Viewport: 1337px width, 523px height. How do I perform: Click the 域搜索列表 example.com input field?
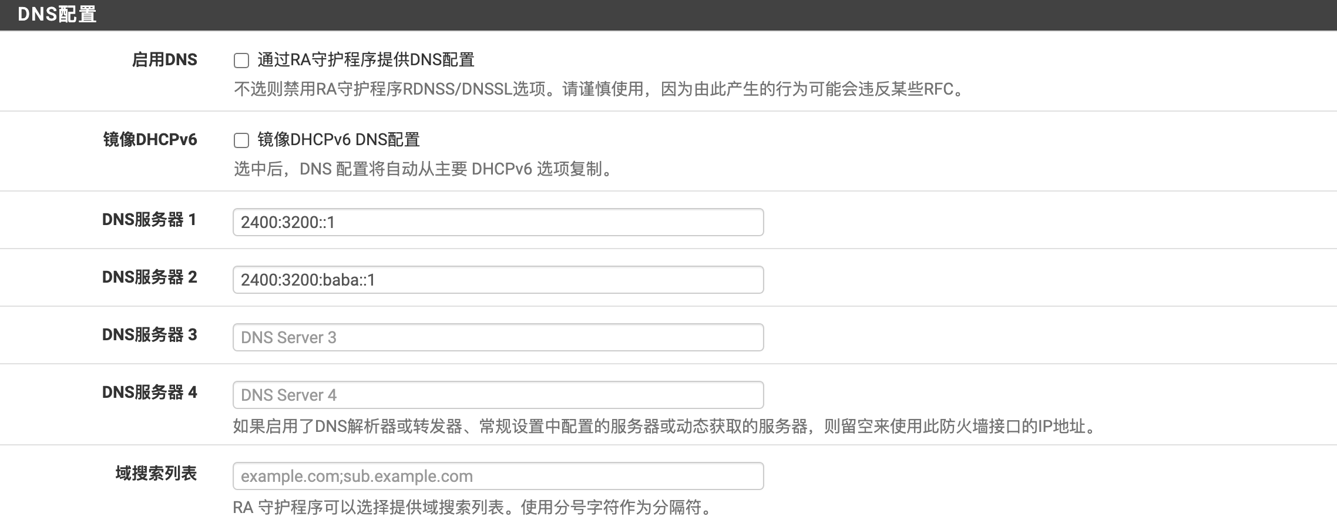click(498, 476)
